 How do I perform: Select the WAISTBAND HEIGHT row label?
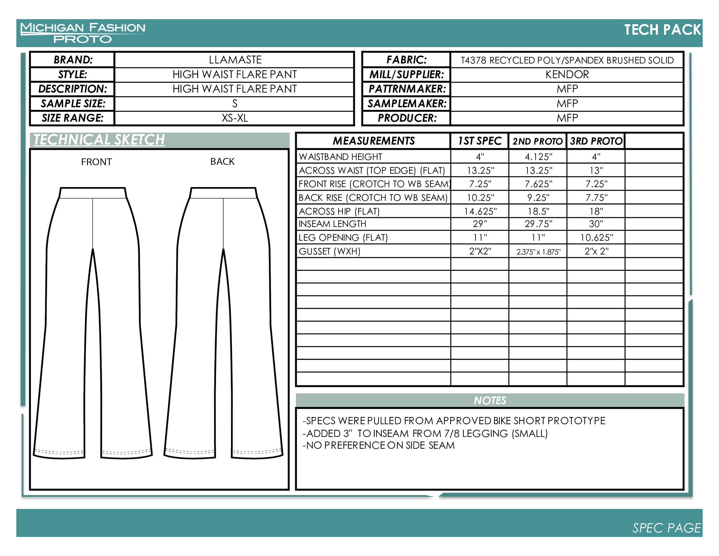[340, 157]
